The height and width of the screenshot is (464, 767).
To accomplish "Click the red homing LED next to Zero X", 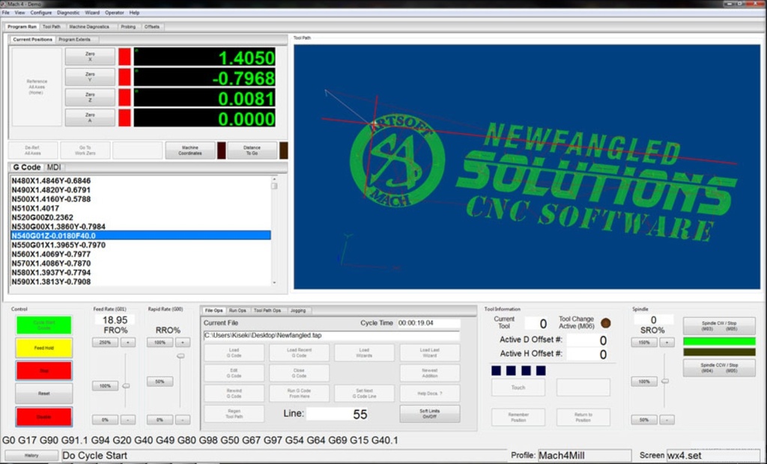I will [124, 57].
